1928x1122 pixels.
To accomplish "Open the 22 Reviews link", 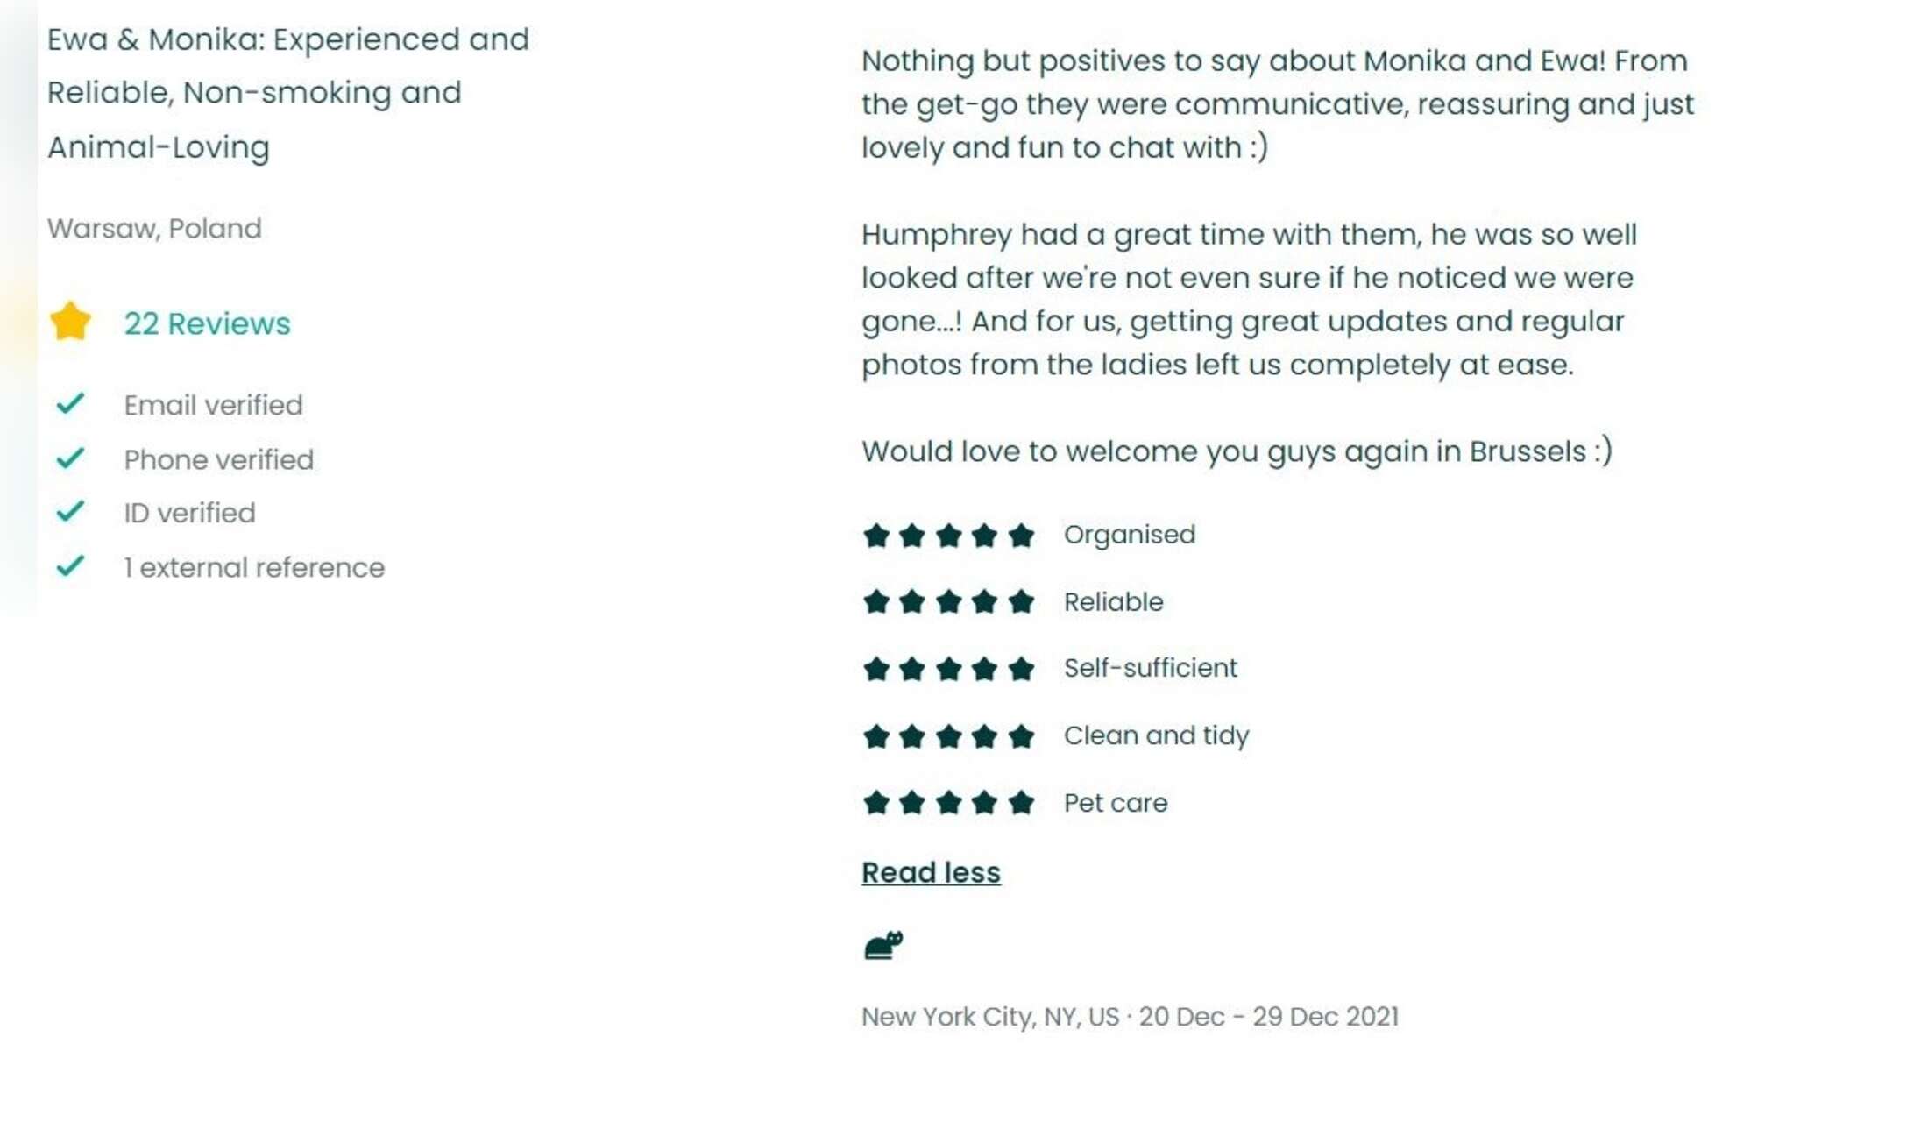I will click(x=207, y=323).
